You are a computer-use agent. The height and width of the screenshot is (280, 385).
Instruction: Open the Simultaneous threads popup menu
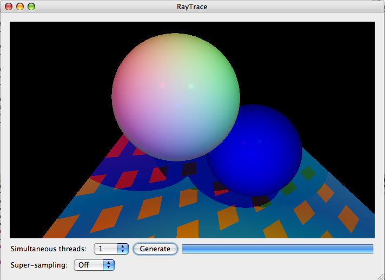coord(111,249)
